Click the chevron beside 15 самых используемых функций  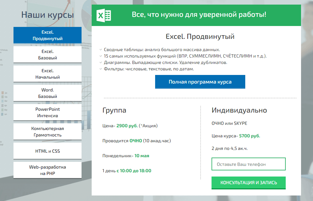101,56
